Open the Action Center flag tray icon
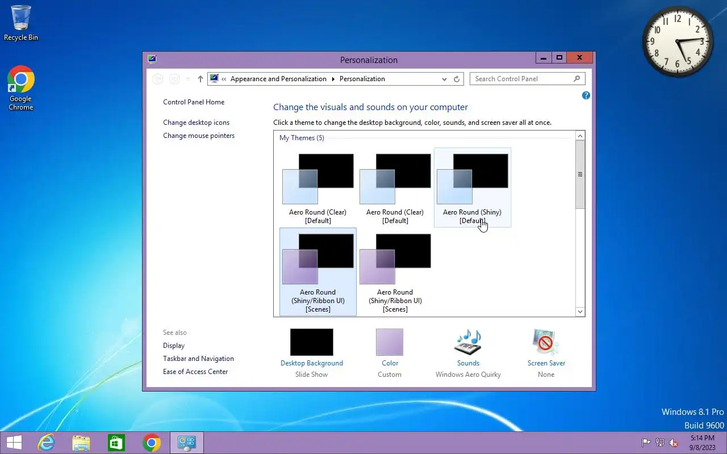Viewport: 727px width, 454px height. click(646, 443)
